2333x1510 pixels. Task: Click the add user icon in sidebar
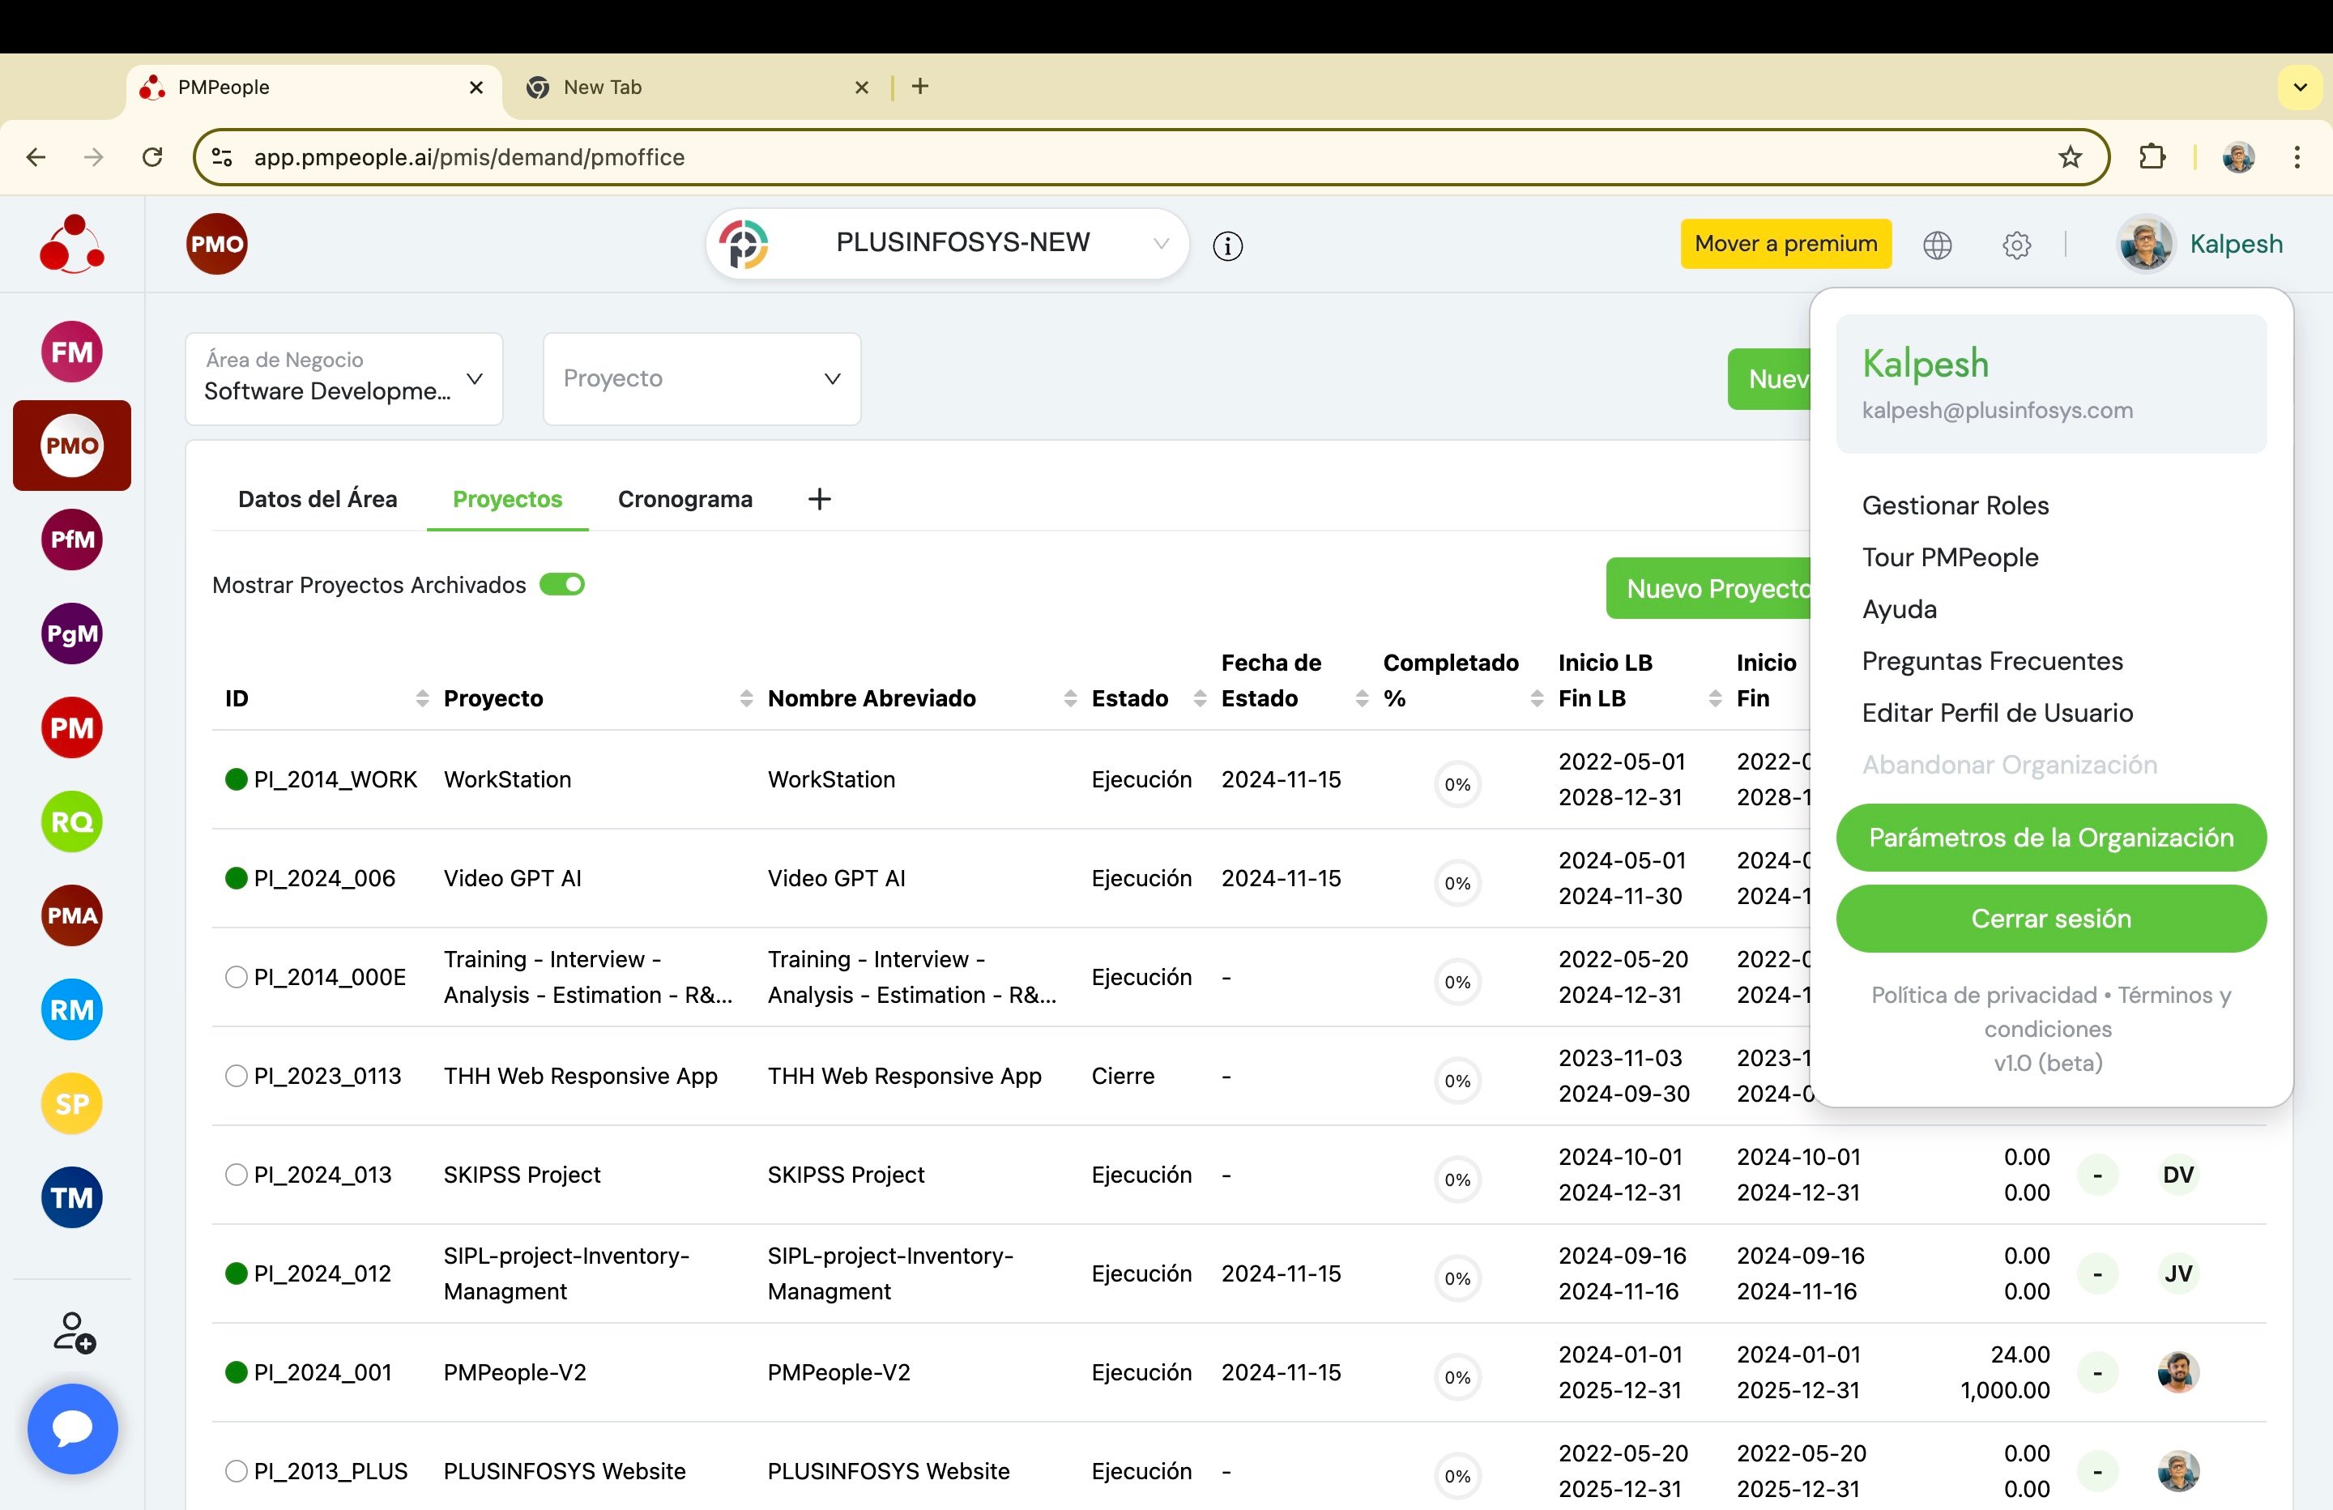point(74,1333)
